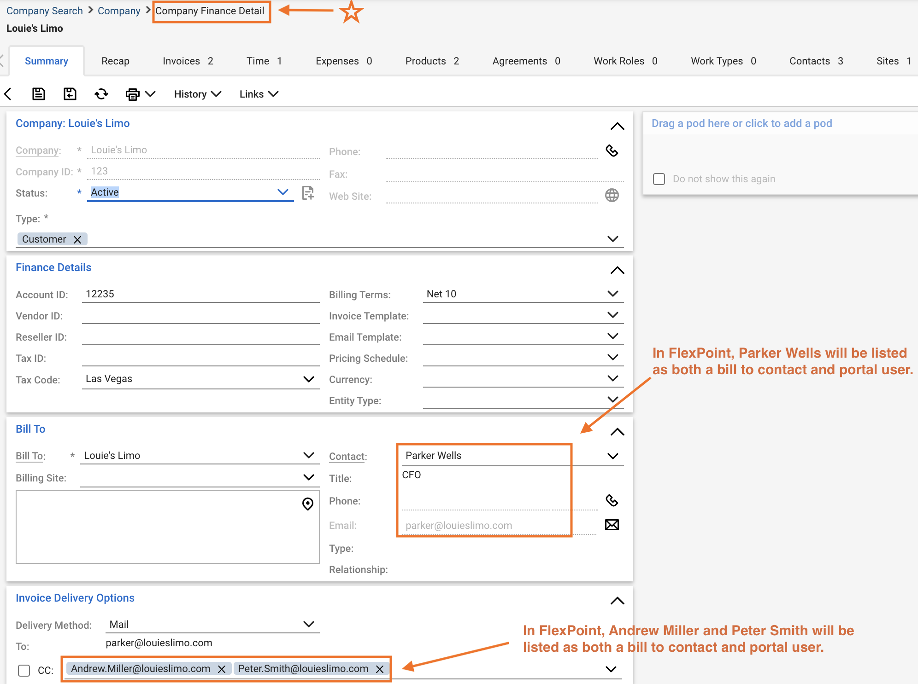Click the map pin icon in address box
918x684 pixels.
tap(308, 504)
